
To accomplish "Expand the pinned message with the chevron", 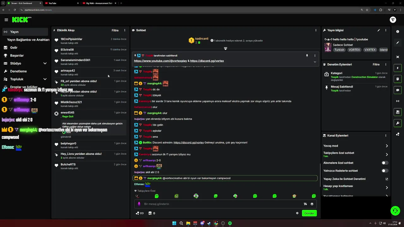I will 315,62.
